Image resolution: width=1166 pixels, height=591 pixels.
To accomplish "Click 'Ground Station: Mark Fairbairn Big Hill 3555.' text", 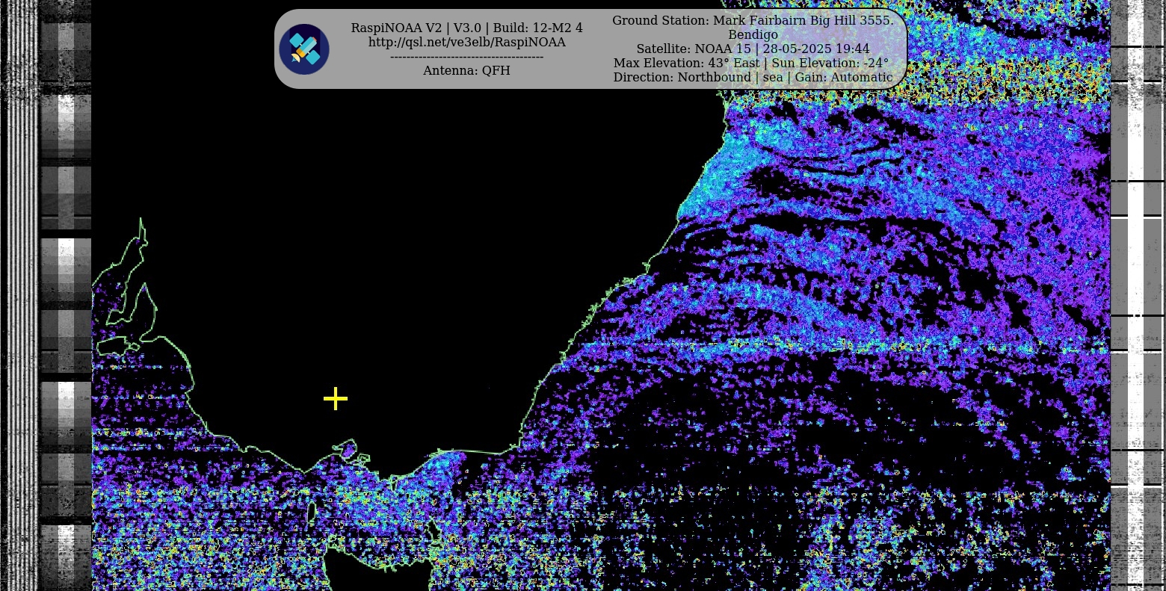I will click(753, 21).
